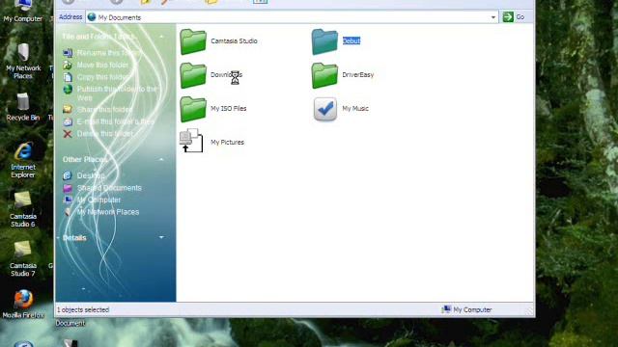Click the green Go arrow icon
Screen dimensions: 618x347
tap(508, 17)
